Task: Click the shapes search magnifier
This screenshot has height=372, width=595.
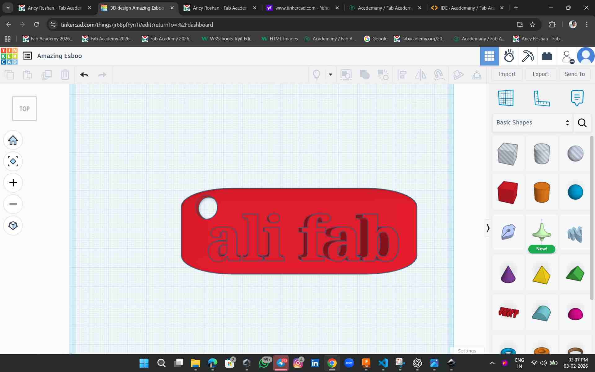Action: point(582,123)
